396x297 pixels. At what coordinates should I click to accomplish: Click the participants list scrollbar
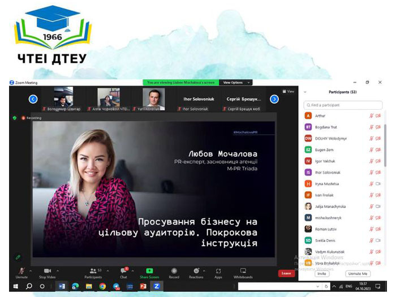(x=385, y=145)
